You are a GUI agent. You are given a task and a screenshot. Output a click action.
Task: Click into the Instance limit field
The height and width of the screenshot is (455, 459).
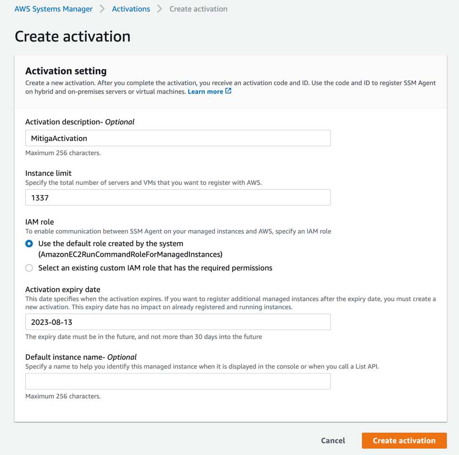click(x=178, y=197)
